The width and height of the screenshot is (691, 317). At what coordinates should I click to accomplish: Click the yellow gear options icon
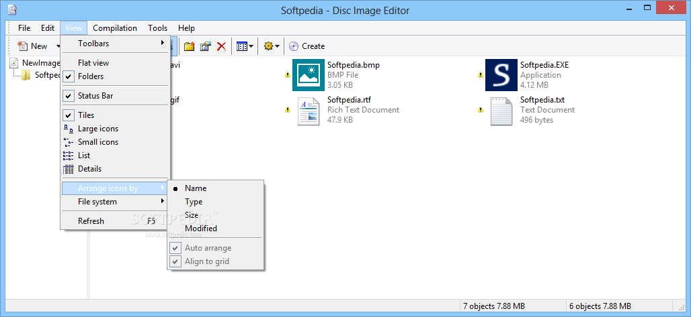pos(268,46)
